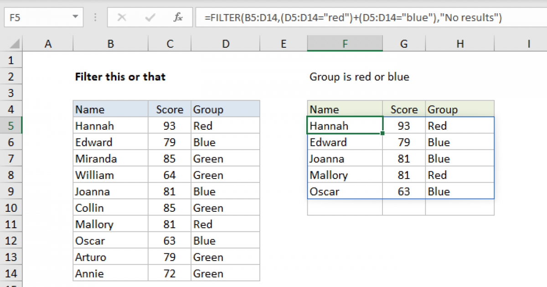Click the Enter checkmark icon on formula bar
The width and height of the screenshot is (547, 287).
[149, 17]
